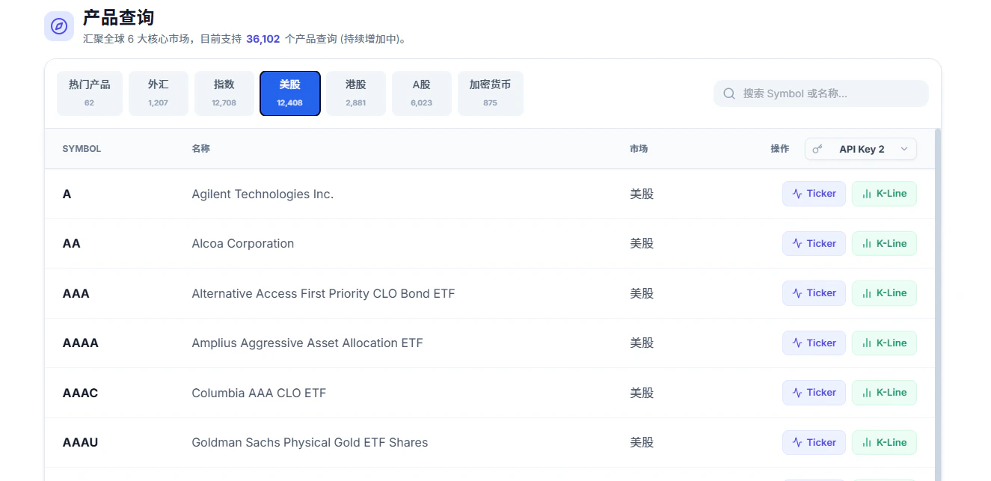The image size is (991, 481).
Task: Open K-Line for Amplius Aggressive Asset Allocation ETF
Action: [x=884, y=343]
